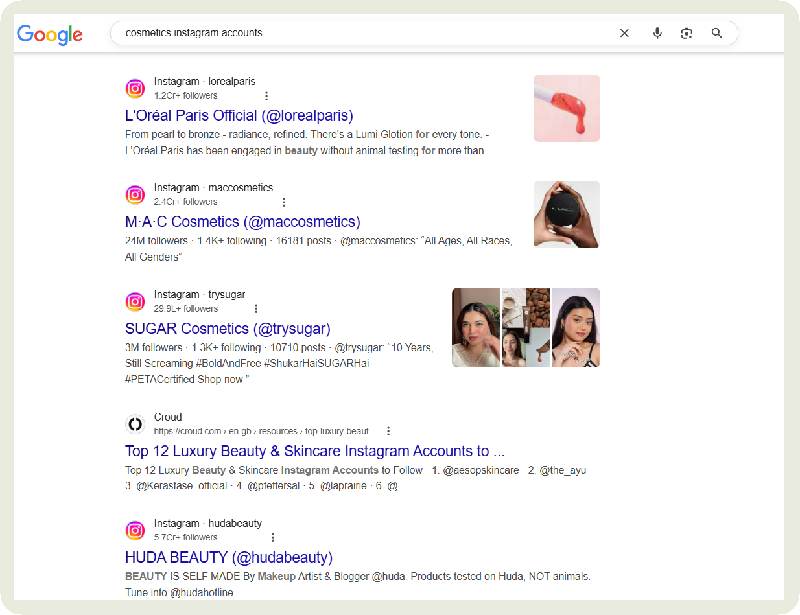Open more options for hudabeauty result
This screenshot has height=615, width=800.
273,538
